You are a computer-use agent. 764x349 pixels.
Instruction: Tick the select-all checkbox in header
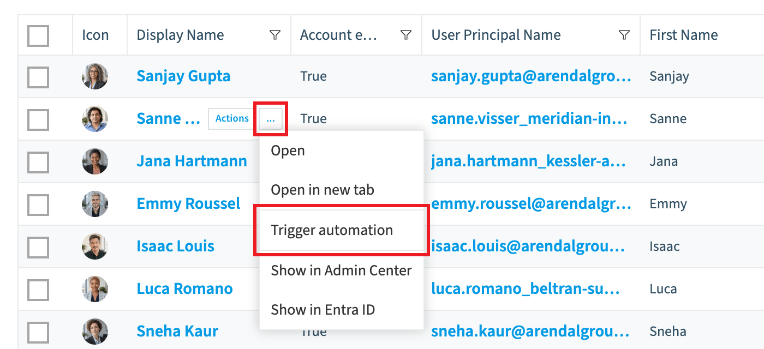(x=38, y=35)
